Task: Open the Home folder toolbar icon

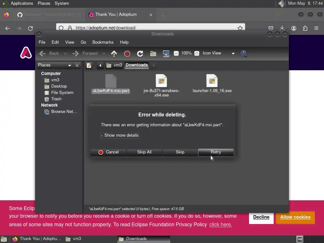Action: point(153,54)
